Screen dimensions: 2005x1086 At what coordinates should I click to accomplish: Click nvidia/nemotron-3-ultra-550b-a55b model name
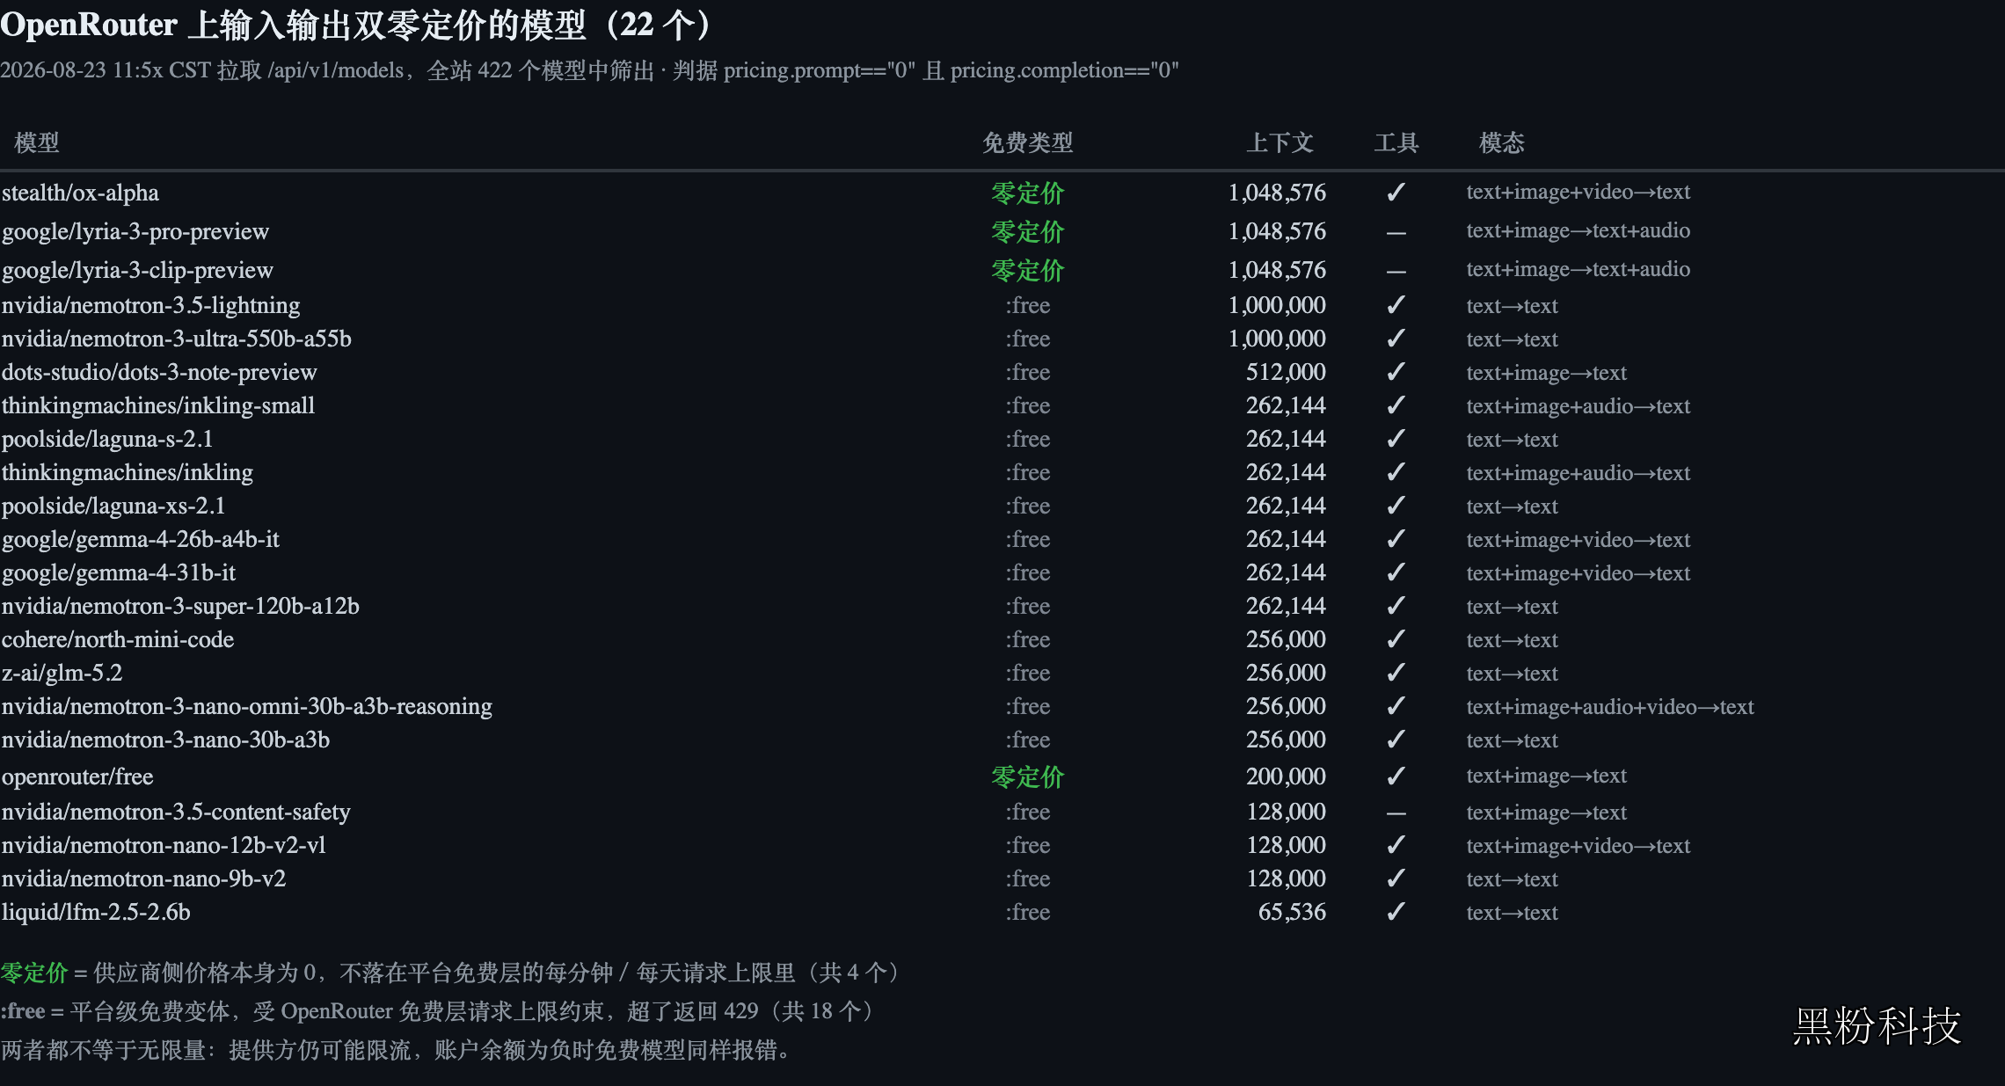[176, 339]
